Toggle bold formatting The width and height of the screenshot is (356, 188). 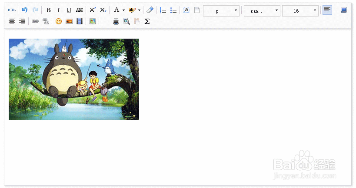48,10
